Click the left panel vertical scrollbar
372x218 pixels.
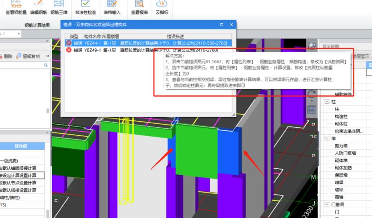(x=48, y=111)
